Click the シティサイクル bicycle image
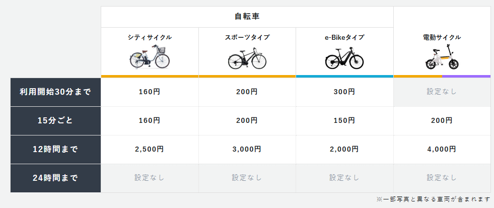Viewport: 494px width, 208px height. 150,57
